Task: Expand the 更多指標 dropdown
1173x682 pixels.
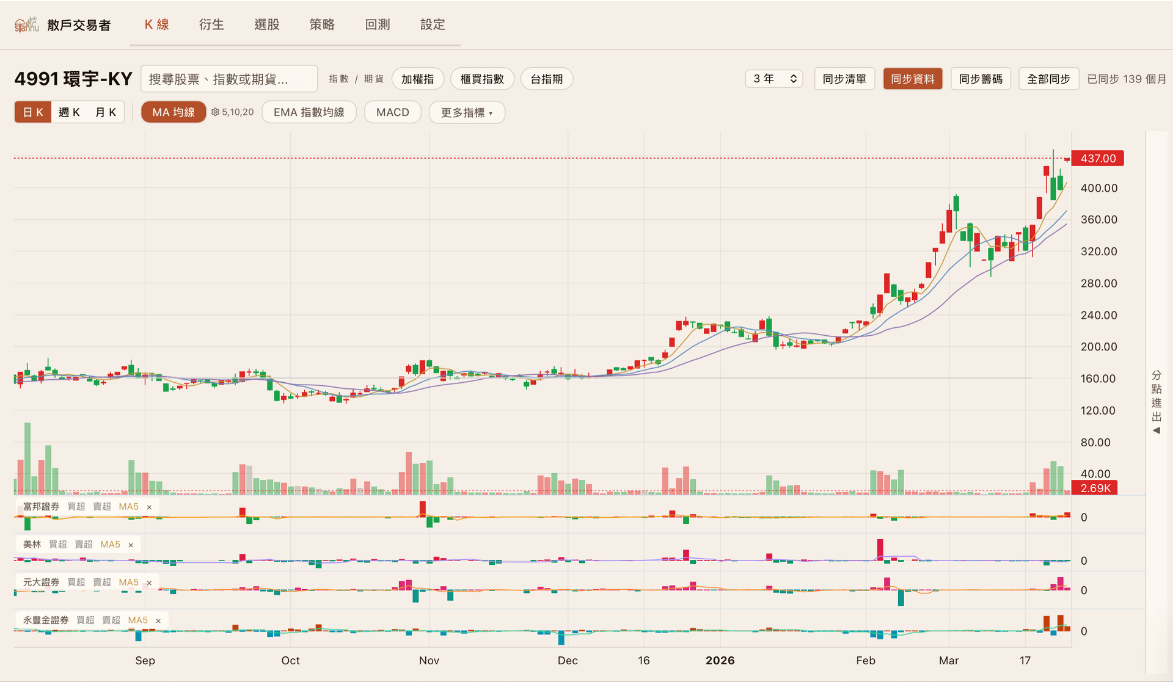Action: tap(467, 112)
